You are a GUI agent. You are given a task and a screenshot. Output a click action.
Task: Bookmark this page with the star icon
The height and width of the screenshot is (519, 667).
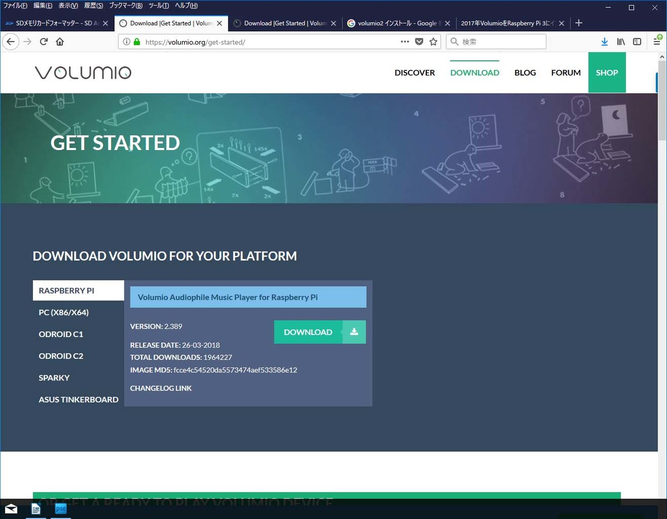(433, 42)
